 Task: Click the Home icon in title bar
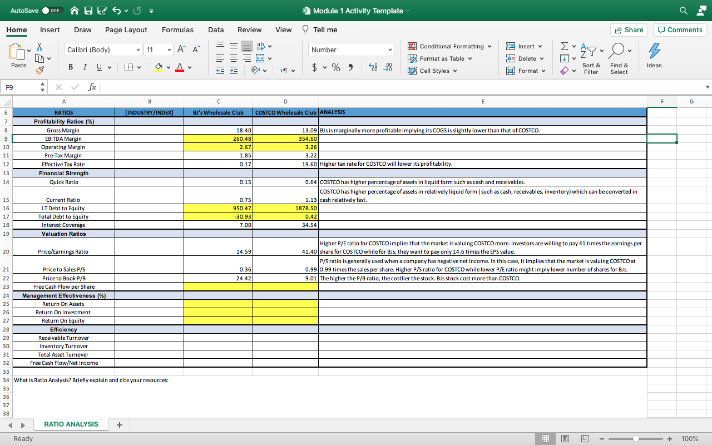75,11
